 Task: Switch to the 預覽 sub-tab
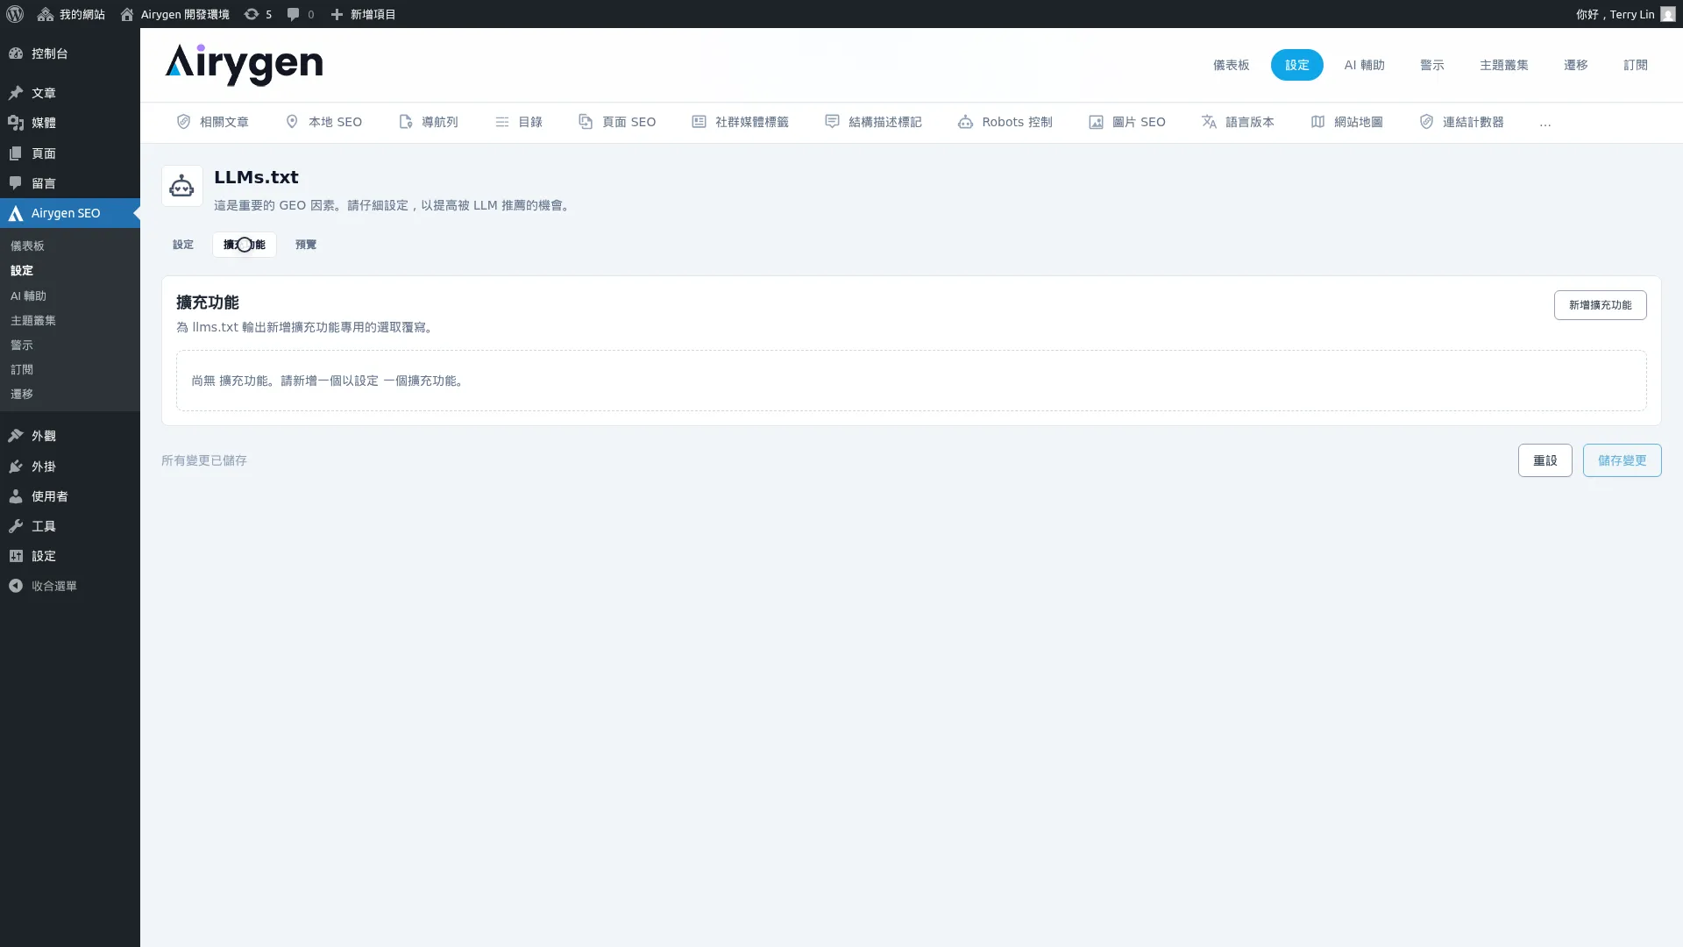(x=306, y=245)
